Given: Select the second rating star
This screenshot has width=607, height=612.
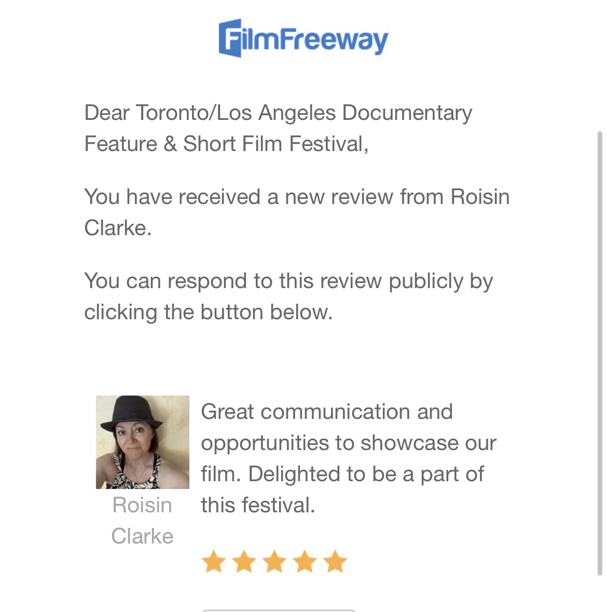Looking at the screenshot, I should point(243,562).
